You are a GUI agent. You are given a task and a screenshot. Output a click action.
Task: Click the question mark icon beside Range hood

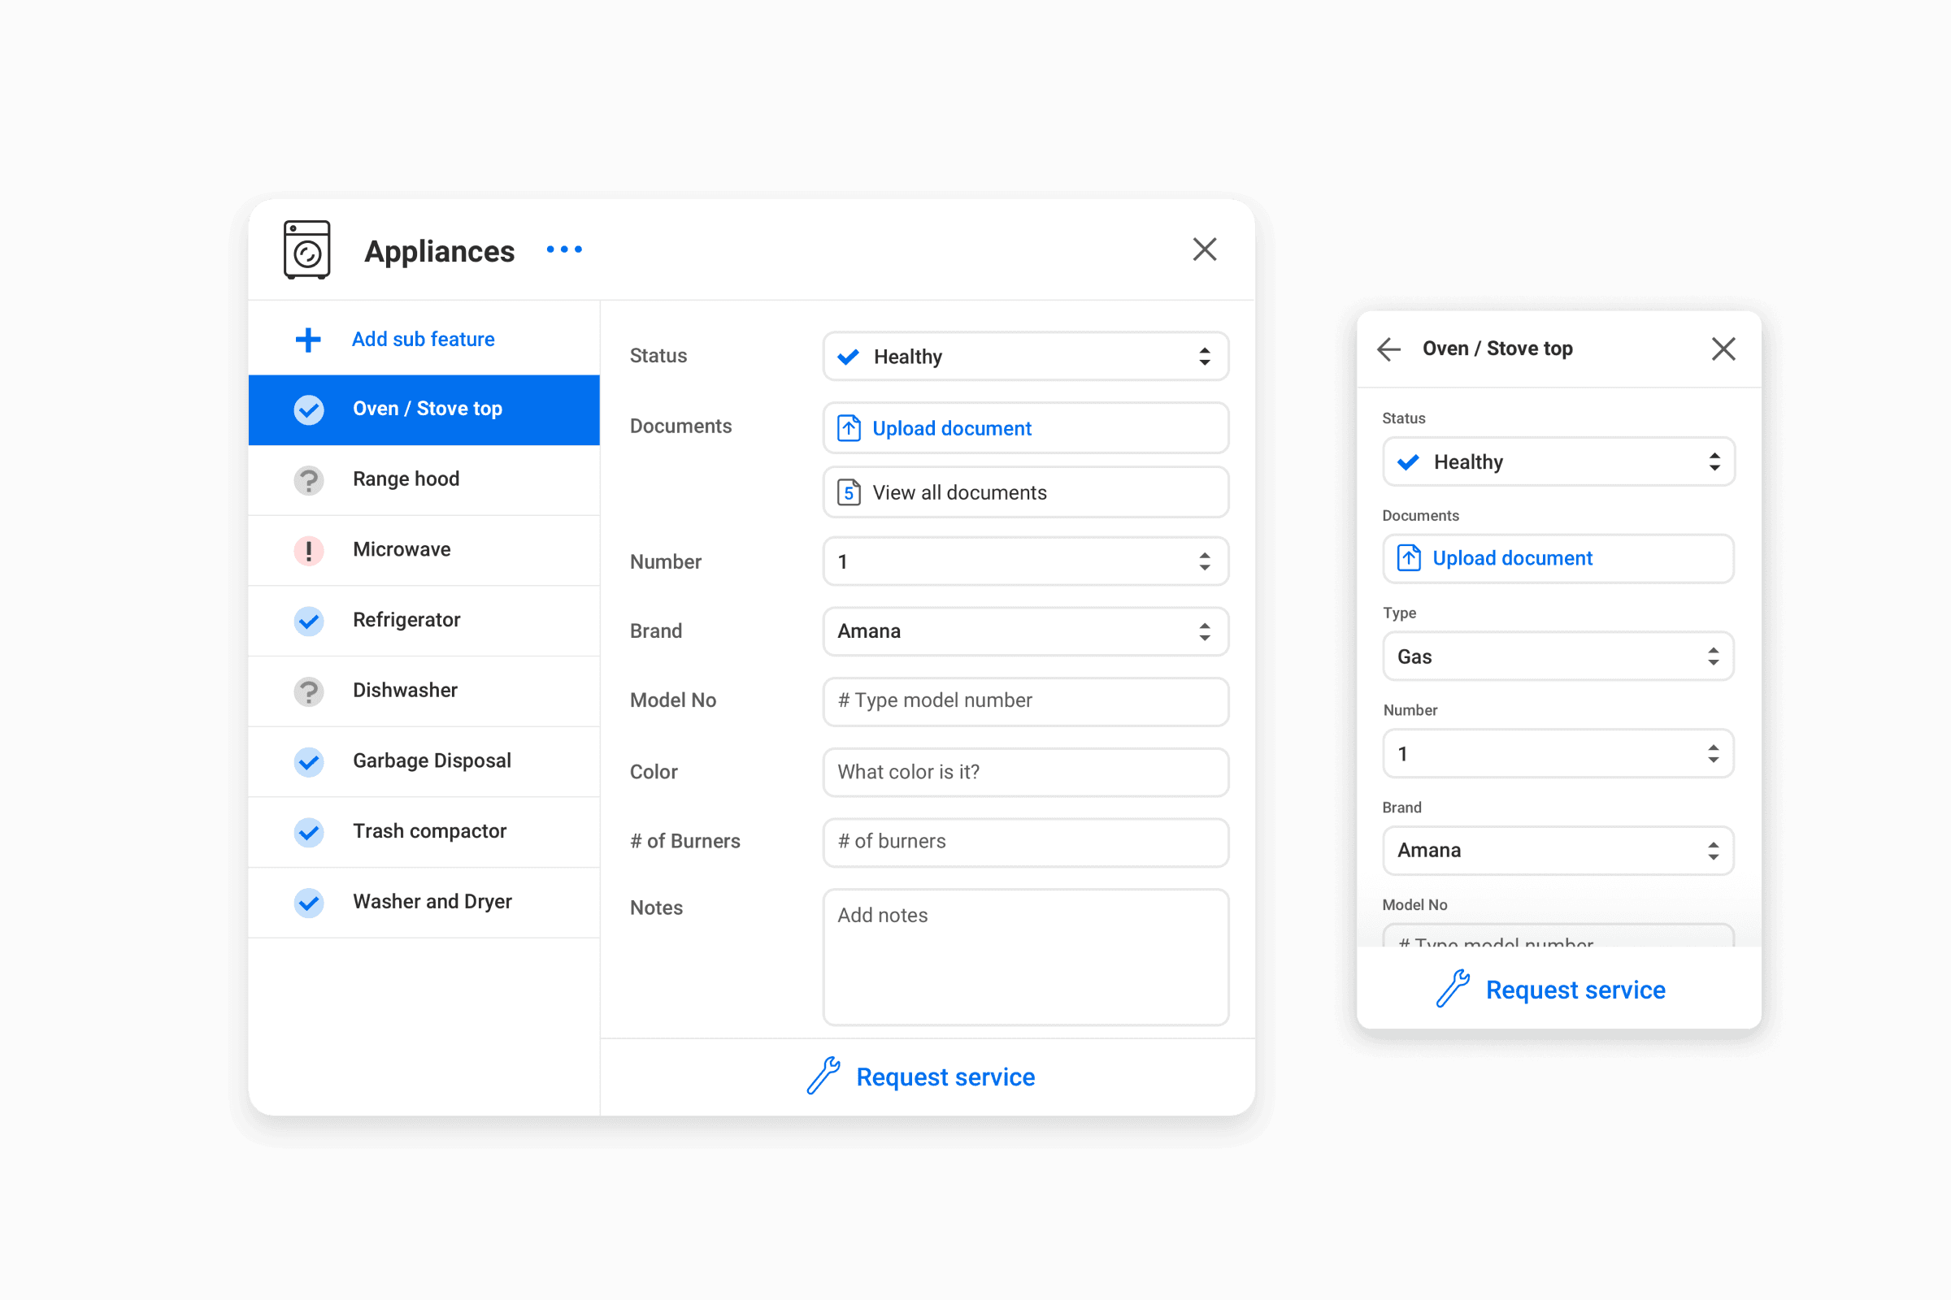[309, 480]
